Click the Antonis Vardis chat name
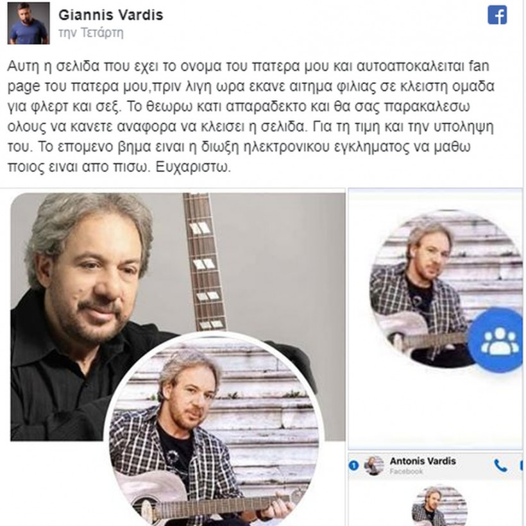Screen dimensions: 526x526 tap(423, 461)
